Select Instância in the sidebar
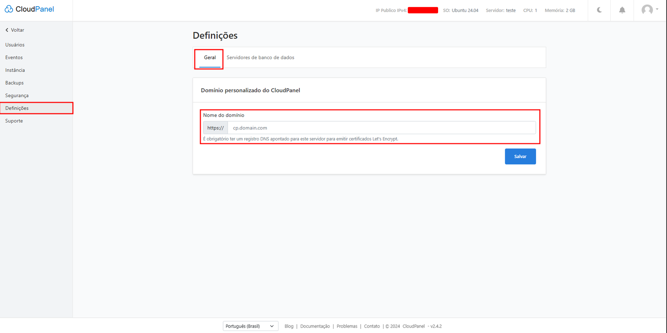 [x=15, y=70]
